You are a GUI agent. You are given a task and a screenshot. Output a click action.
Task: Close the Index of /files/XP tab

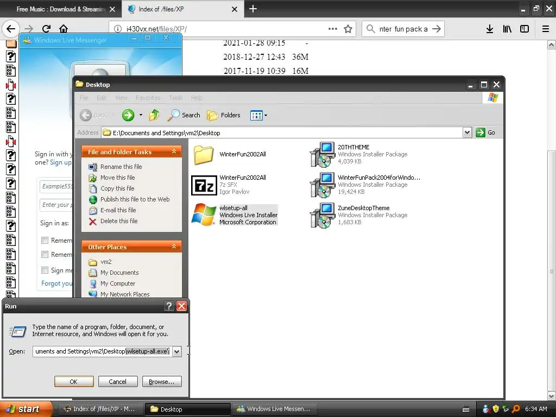(x=235, y=9)
